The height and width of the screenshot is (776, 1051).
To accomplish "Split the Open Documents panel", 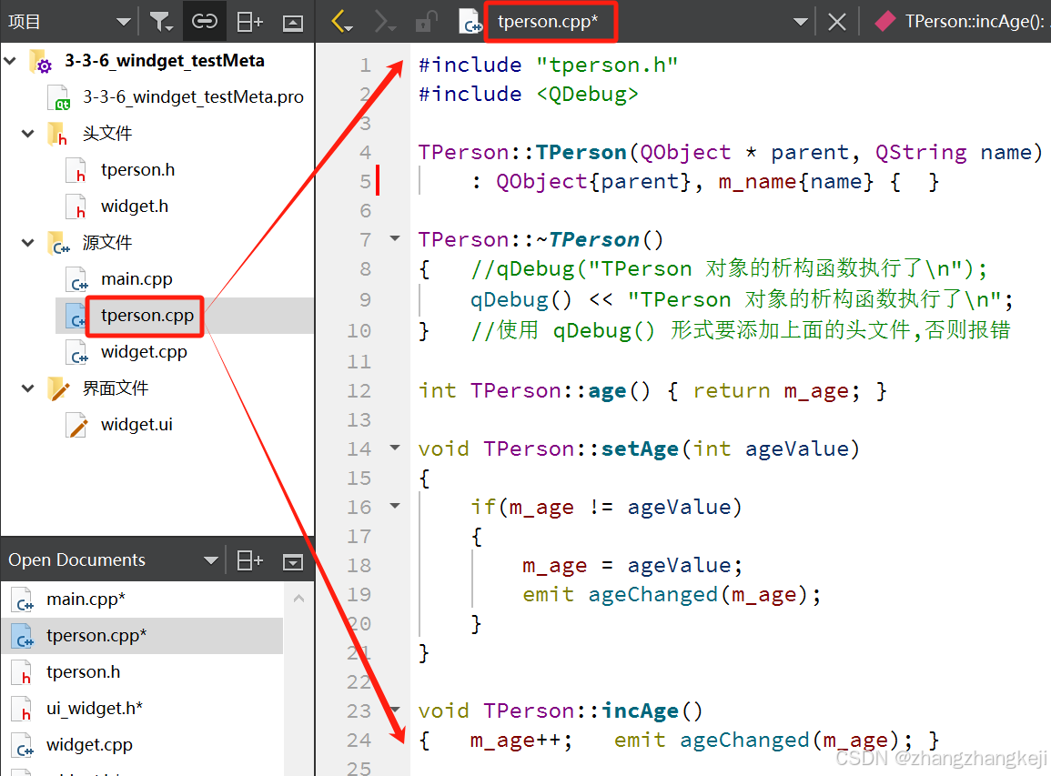I will pos(249,560).
